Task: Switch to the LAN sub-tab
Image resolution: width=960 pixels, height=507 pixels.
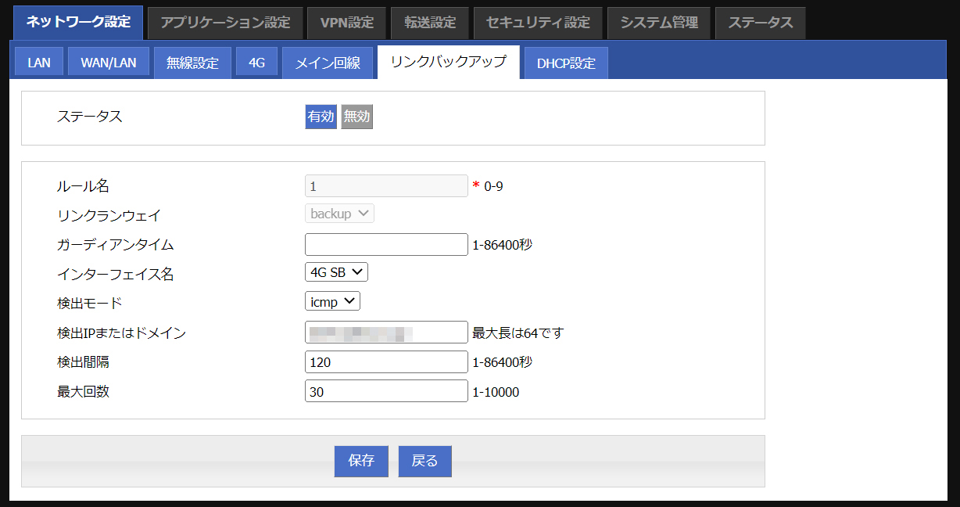Action: point(39,63)
